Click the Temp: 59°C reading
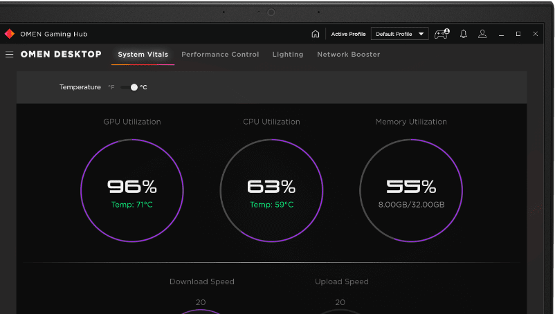The height and width of the screenshot is (314, 555). coord(271,205)
